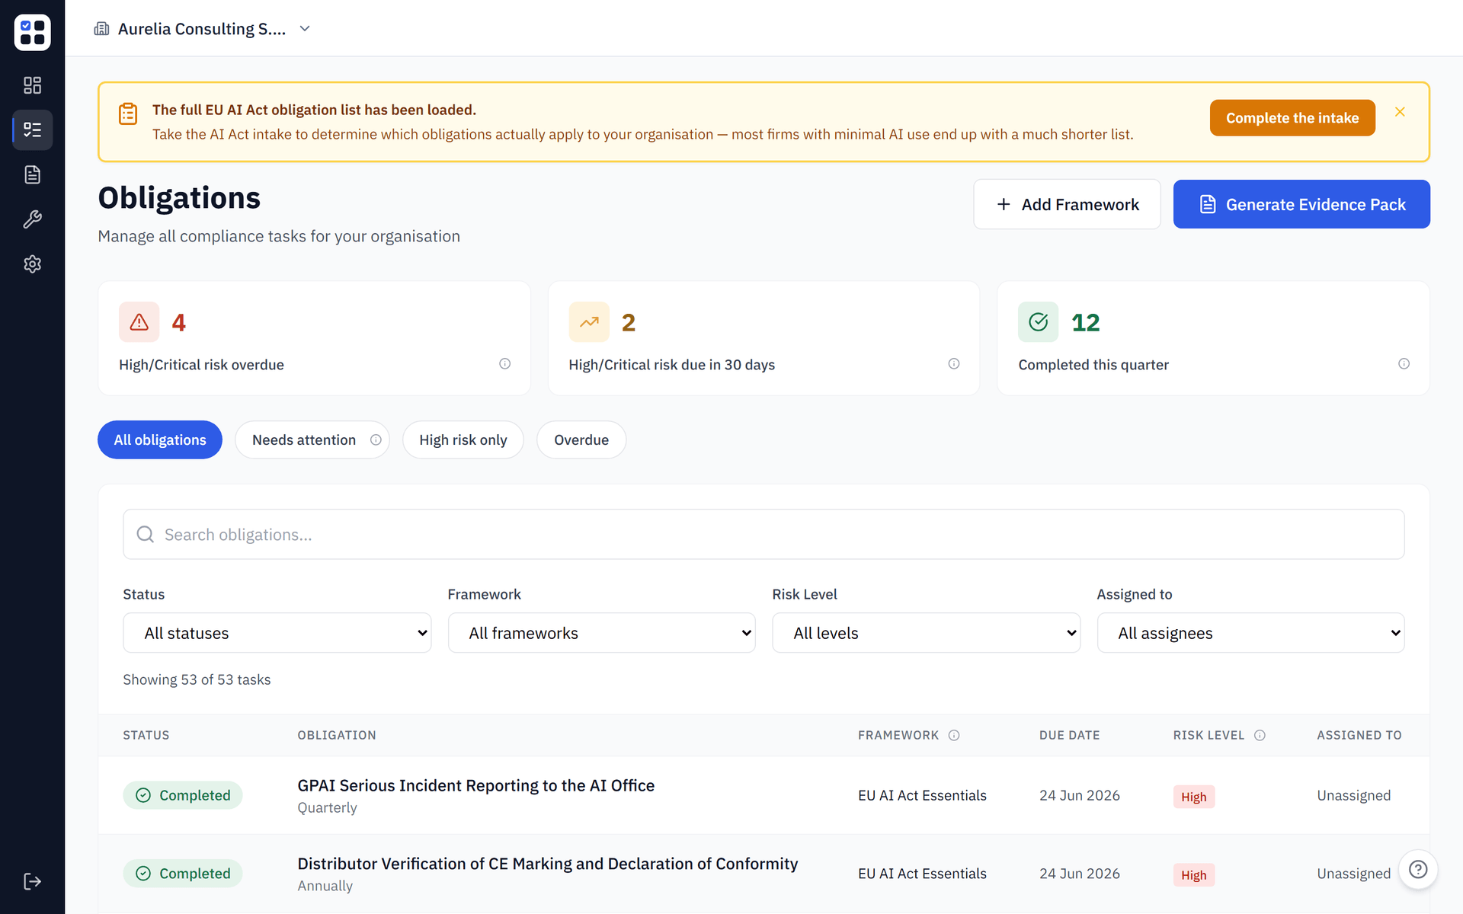Click Annually frequency under Distributor Verification
Image resolution: width=1463 pixels, height=914 pixels.
[x=325, y=886]
